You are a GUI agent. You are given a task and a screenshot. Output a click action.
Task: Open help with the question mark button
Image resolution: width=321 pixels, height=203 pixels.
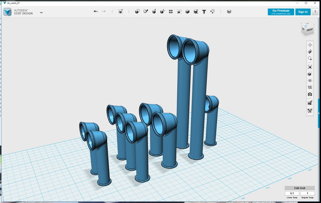pyautogui.click(x=315, y=12)
